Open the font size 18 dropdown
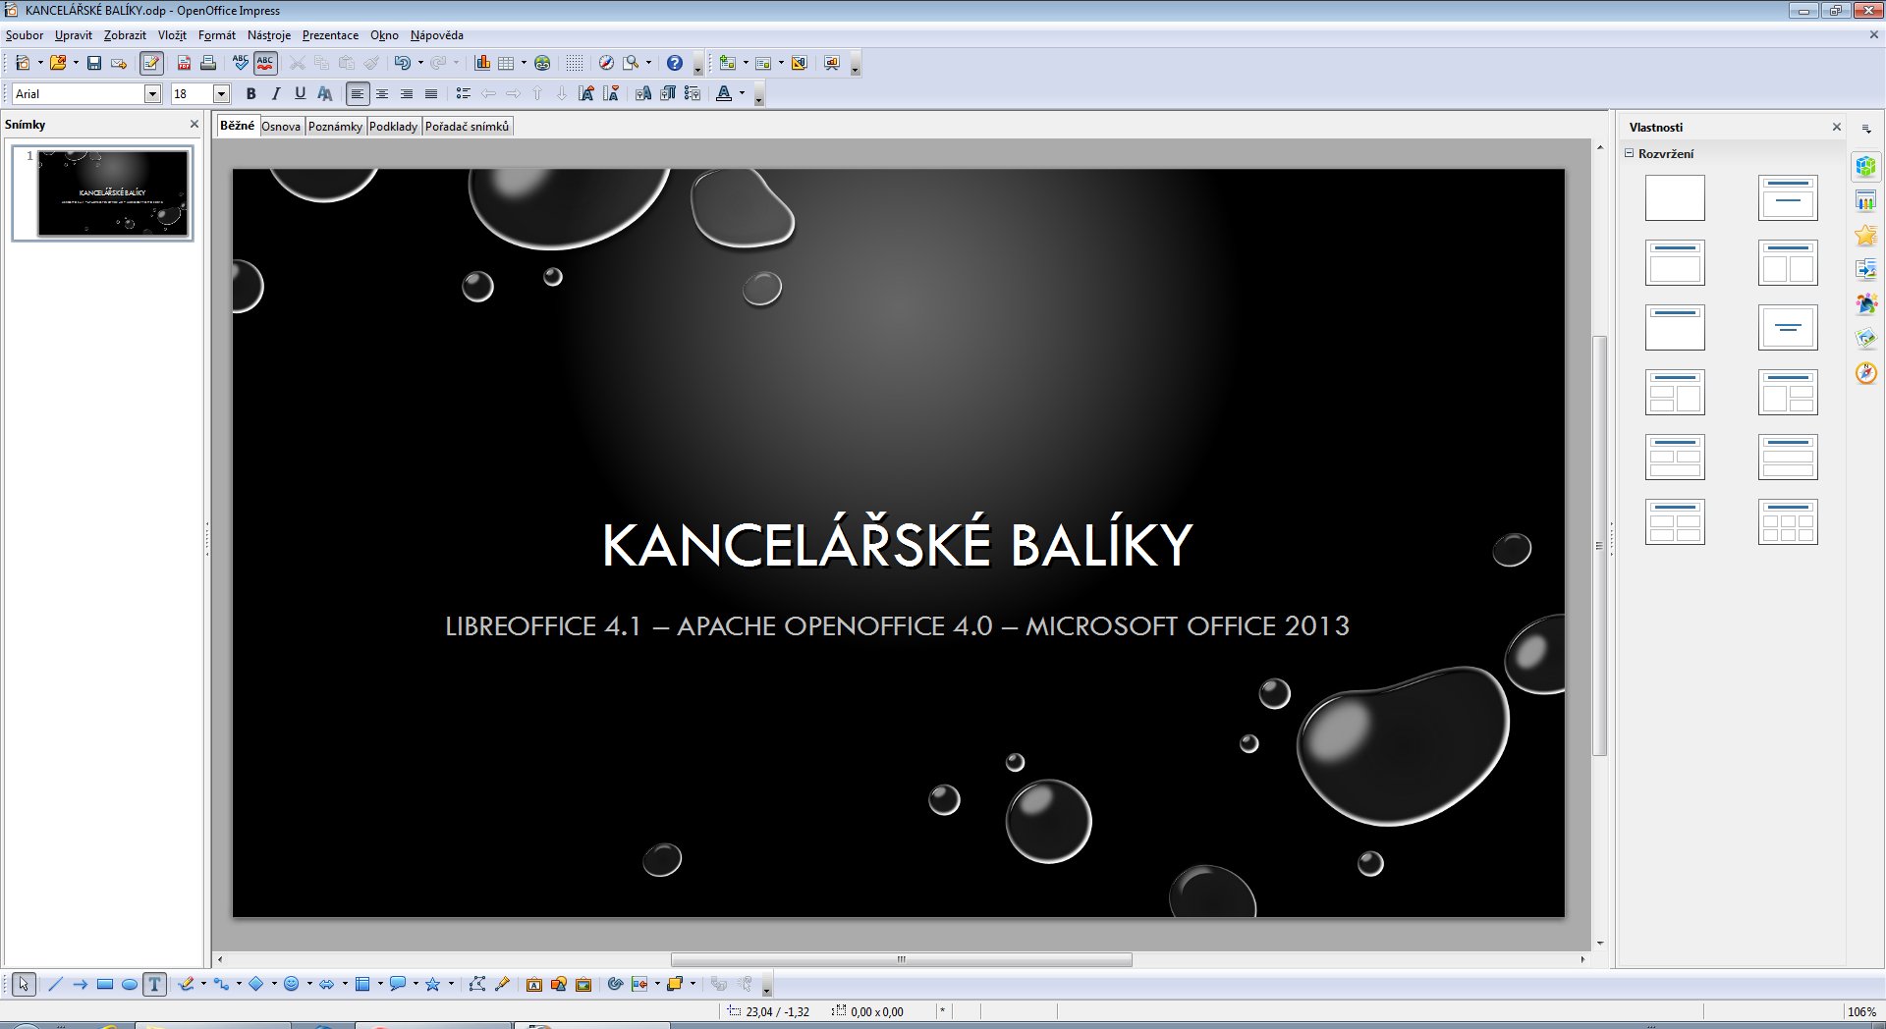Screen dimensions: 1886x1029 (221, 93)
